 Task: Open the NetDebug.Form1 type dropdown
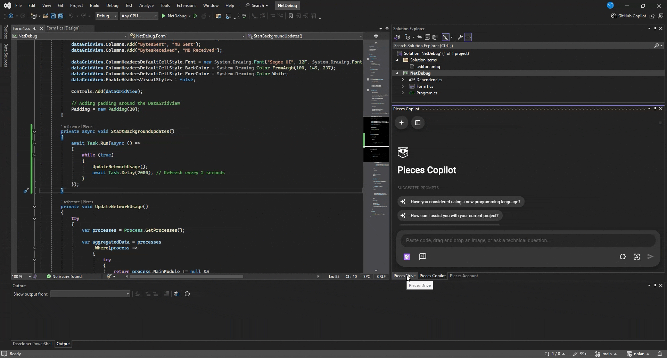point(187,36)
